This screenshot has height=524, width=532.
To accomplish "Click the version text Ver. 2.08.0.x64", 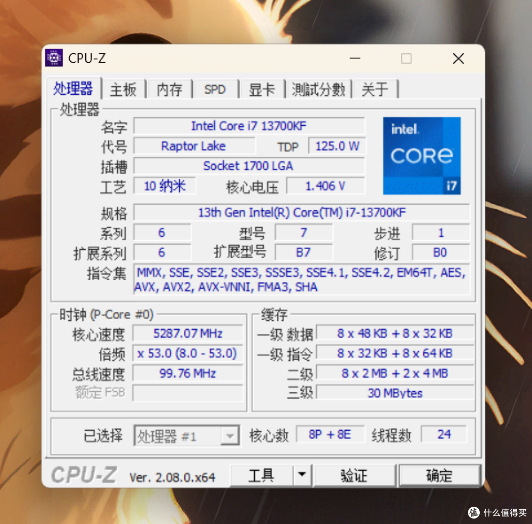I will pyautogui.click(x=172, y=478).
